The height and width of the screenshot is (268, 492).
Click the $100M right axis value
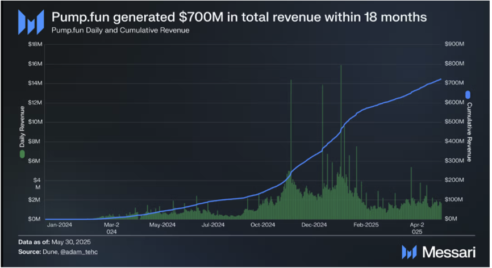click(454, 199)
